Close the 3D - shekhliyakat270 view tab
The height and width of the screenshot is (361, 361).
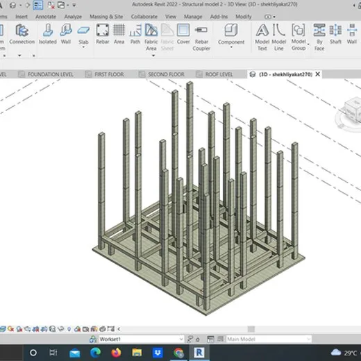point(318,74)
